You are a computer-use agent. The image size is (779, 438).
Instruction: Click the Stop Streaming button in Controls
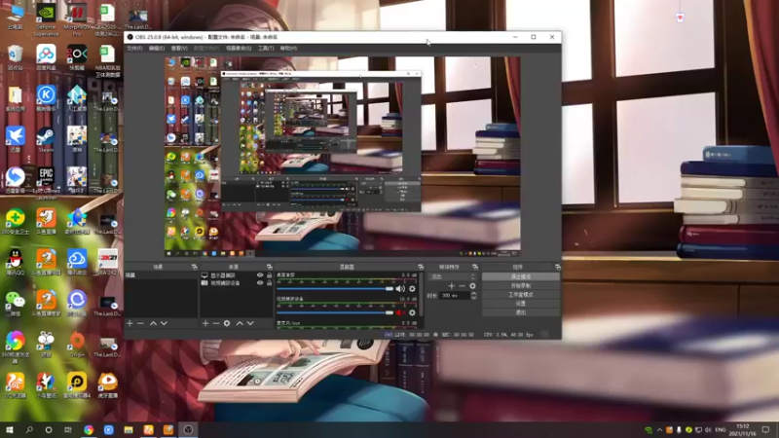point(521,276)
